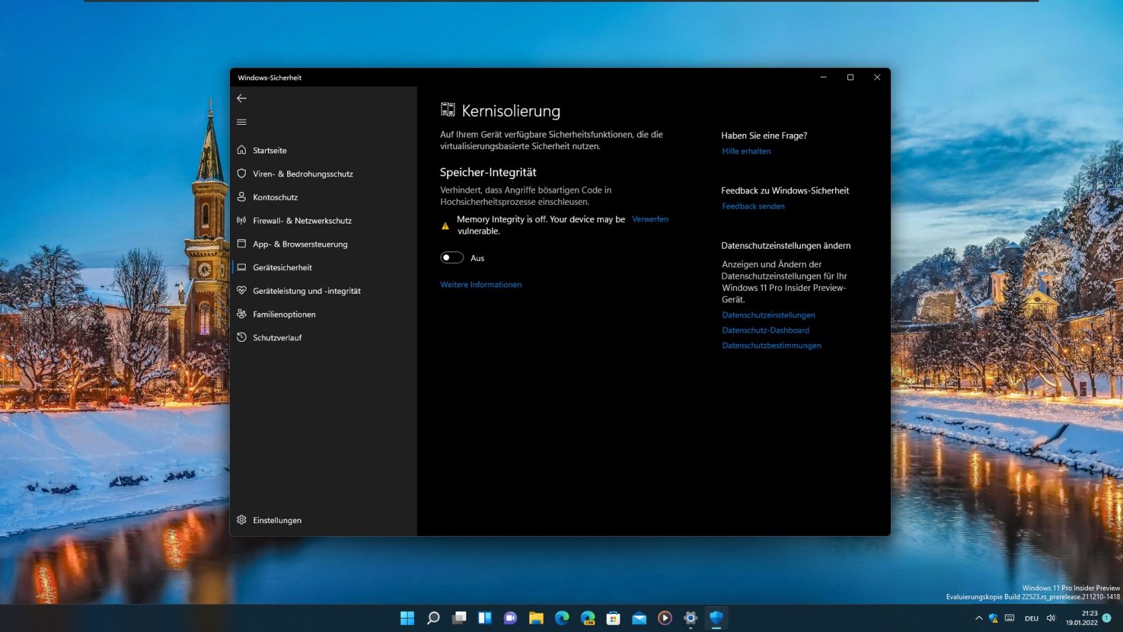Open Mail app from taskbar
The width and height of the screenshot is (1123, 632).
tap(639, 618)
